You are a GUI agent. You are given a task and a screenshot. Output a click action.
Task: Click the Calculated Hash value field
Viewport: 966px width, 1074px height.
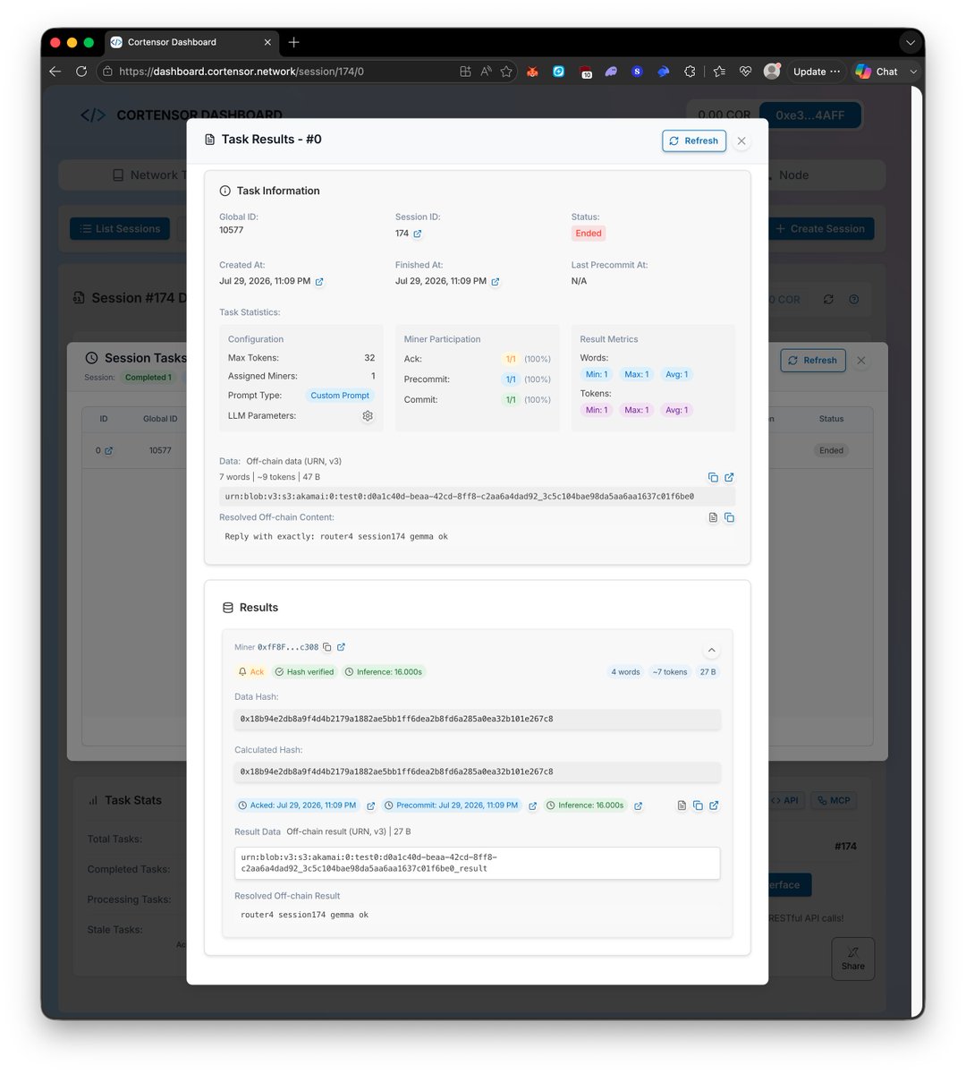coord(478,771)
